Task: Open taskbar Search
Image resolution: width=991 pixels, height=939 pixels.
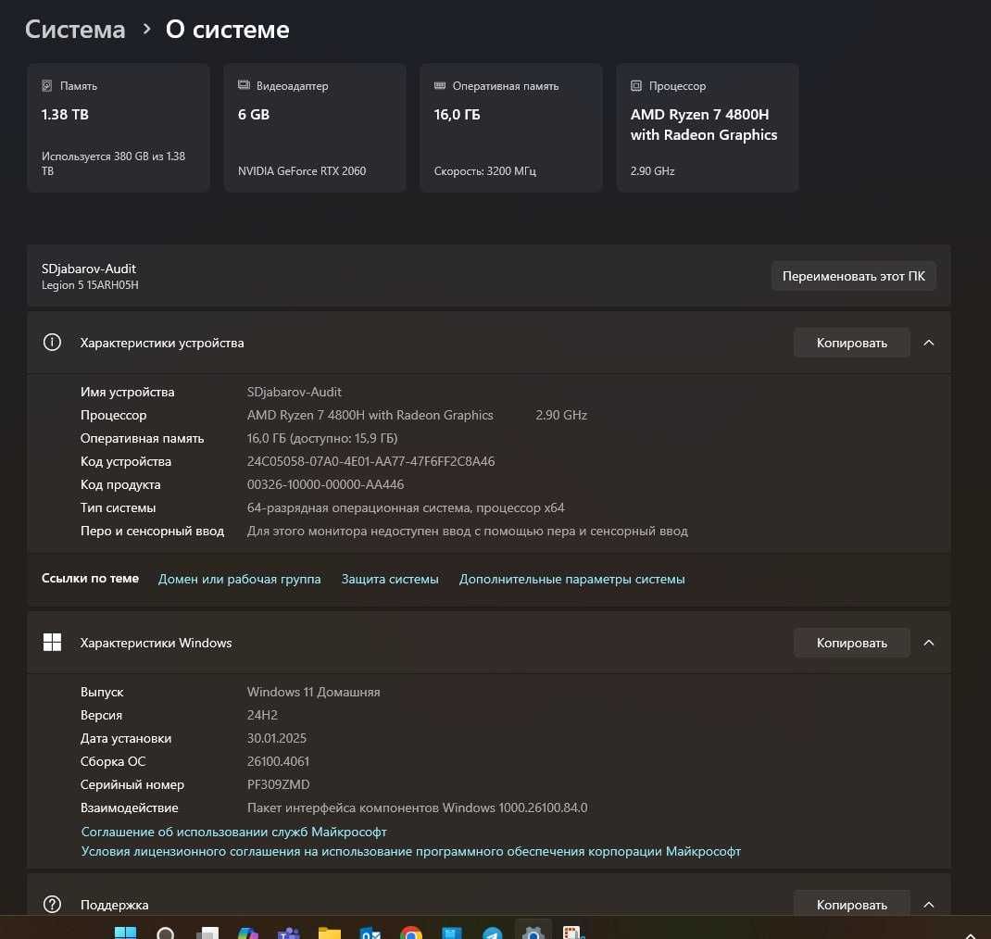Action: 166,933
